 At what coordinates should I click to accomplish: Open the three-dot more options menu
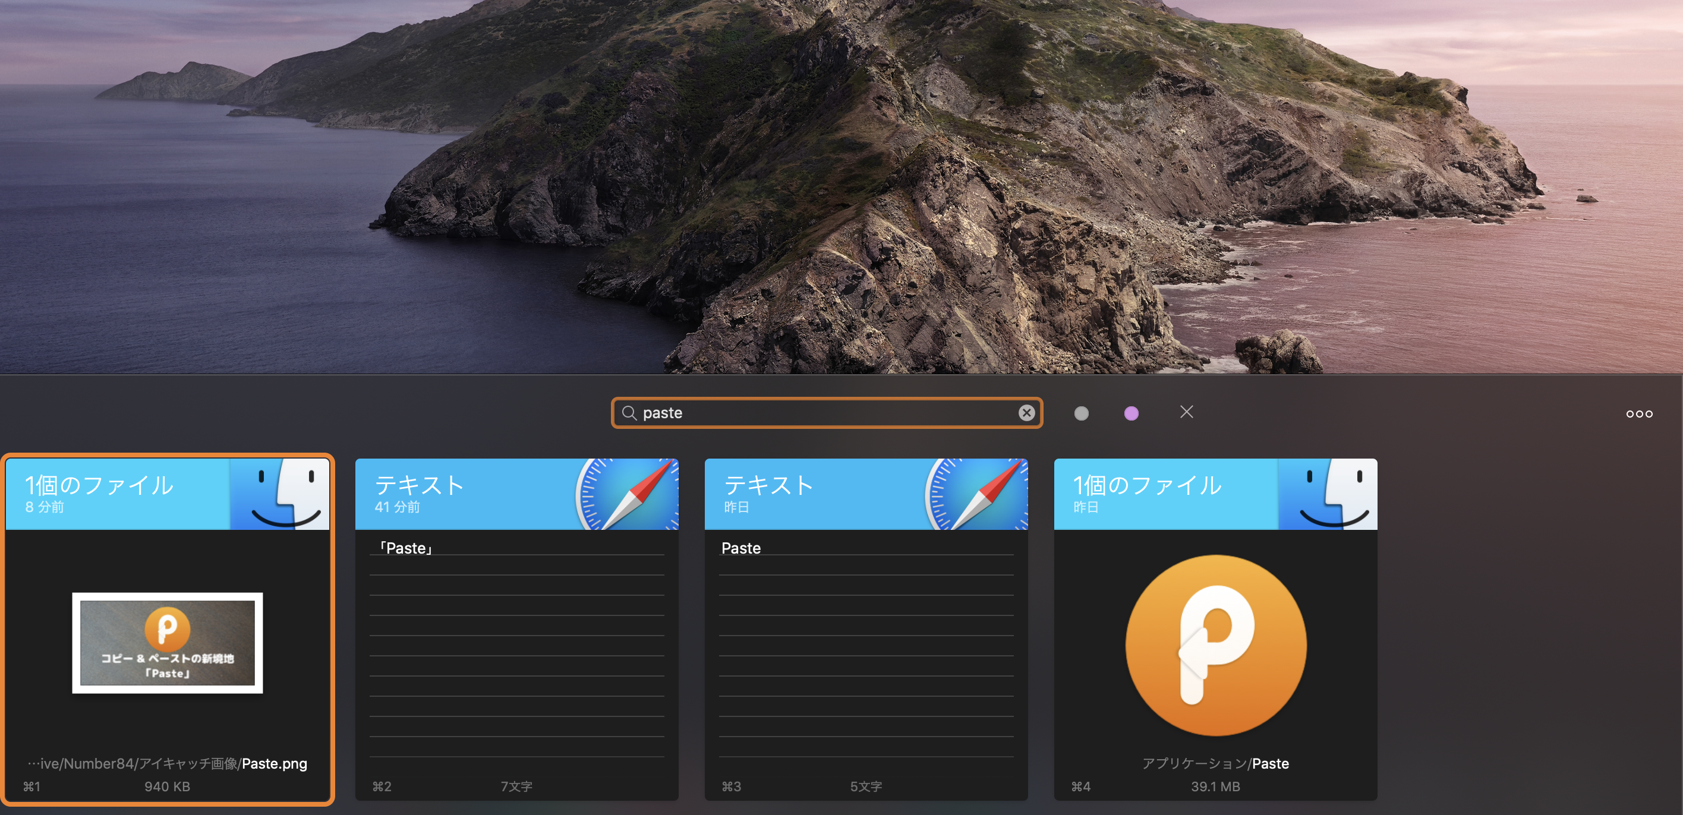pyautogui.click(x=1639, y=414)
